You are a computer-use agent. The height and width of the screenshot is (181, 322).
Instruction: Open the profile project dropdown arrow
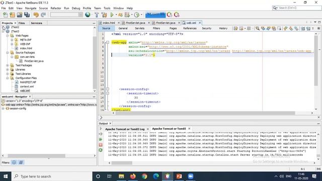[x=141, y=15]
